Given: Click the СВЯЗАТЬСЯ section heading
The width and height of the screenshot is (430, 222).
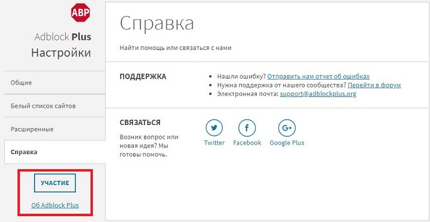Looking at the screenshot, I should [x=140, y=123].
